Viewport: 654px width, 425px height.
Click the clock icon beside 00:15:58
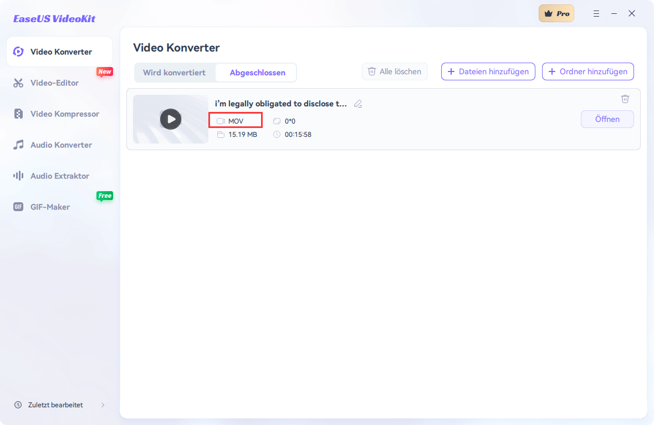point(277,135)
